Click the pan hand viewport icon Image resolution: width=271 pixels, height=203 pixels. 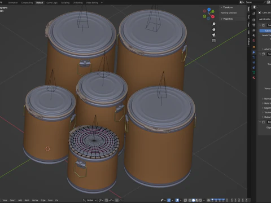214,29
